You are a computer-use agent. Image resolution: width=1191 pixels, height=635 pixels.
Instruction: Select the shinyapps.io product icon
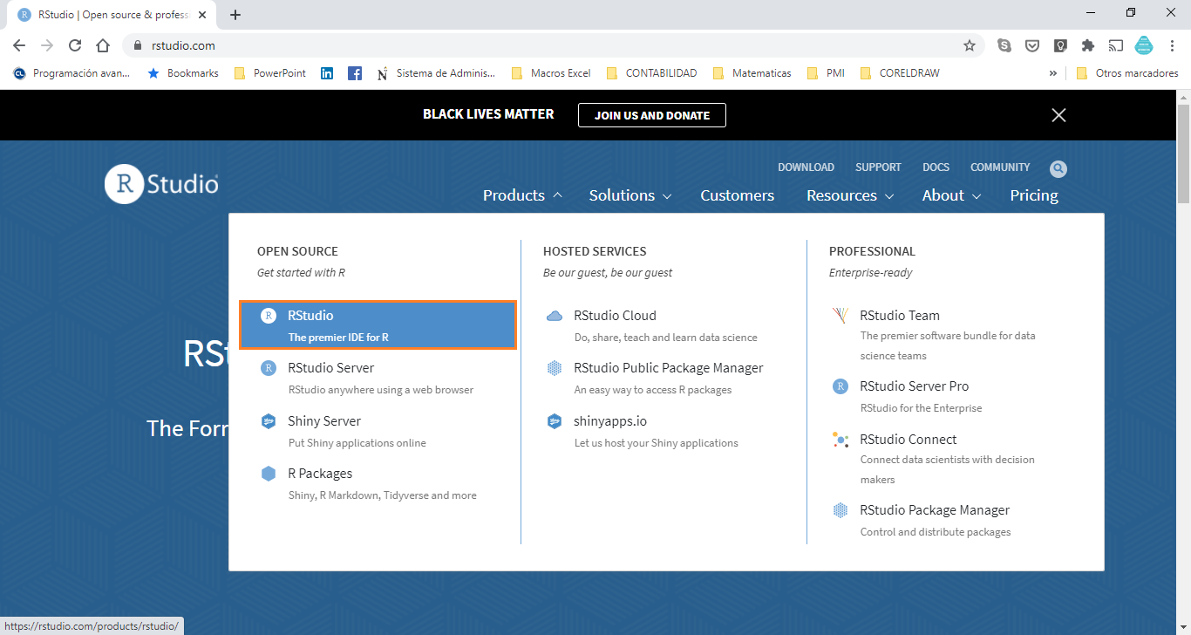(554, 420)
